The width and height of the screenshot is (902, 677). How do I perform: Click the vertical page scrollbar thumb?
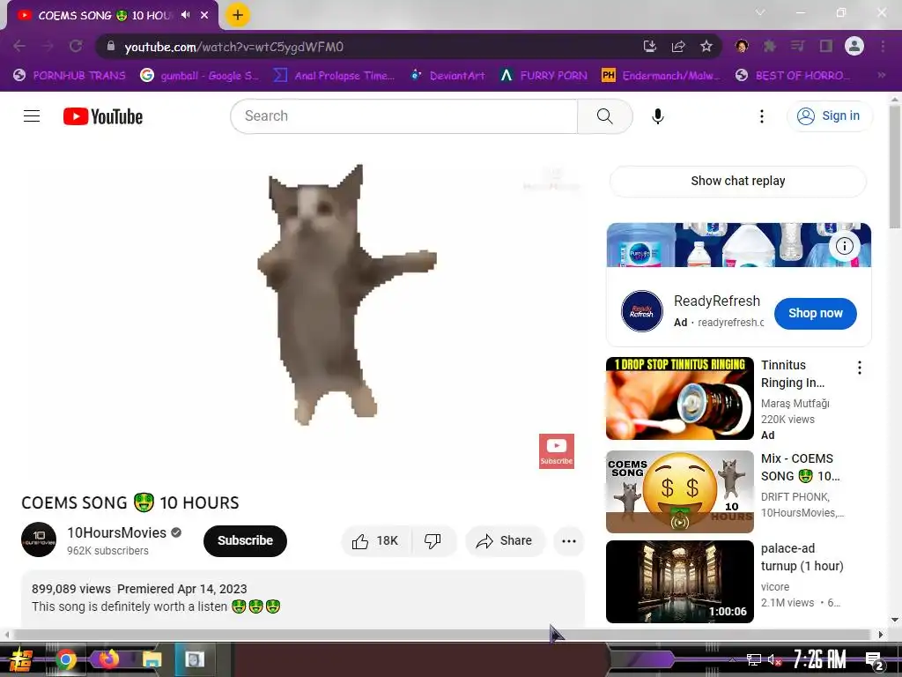(x=895, y=167)
